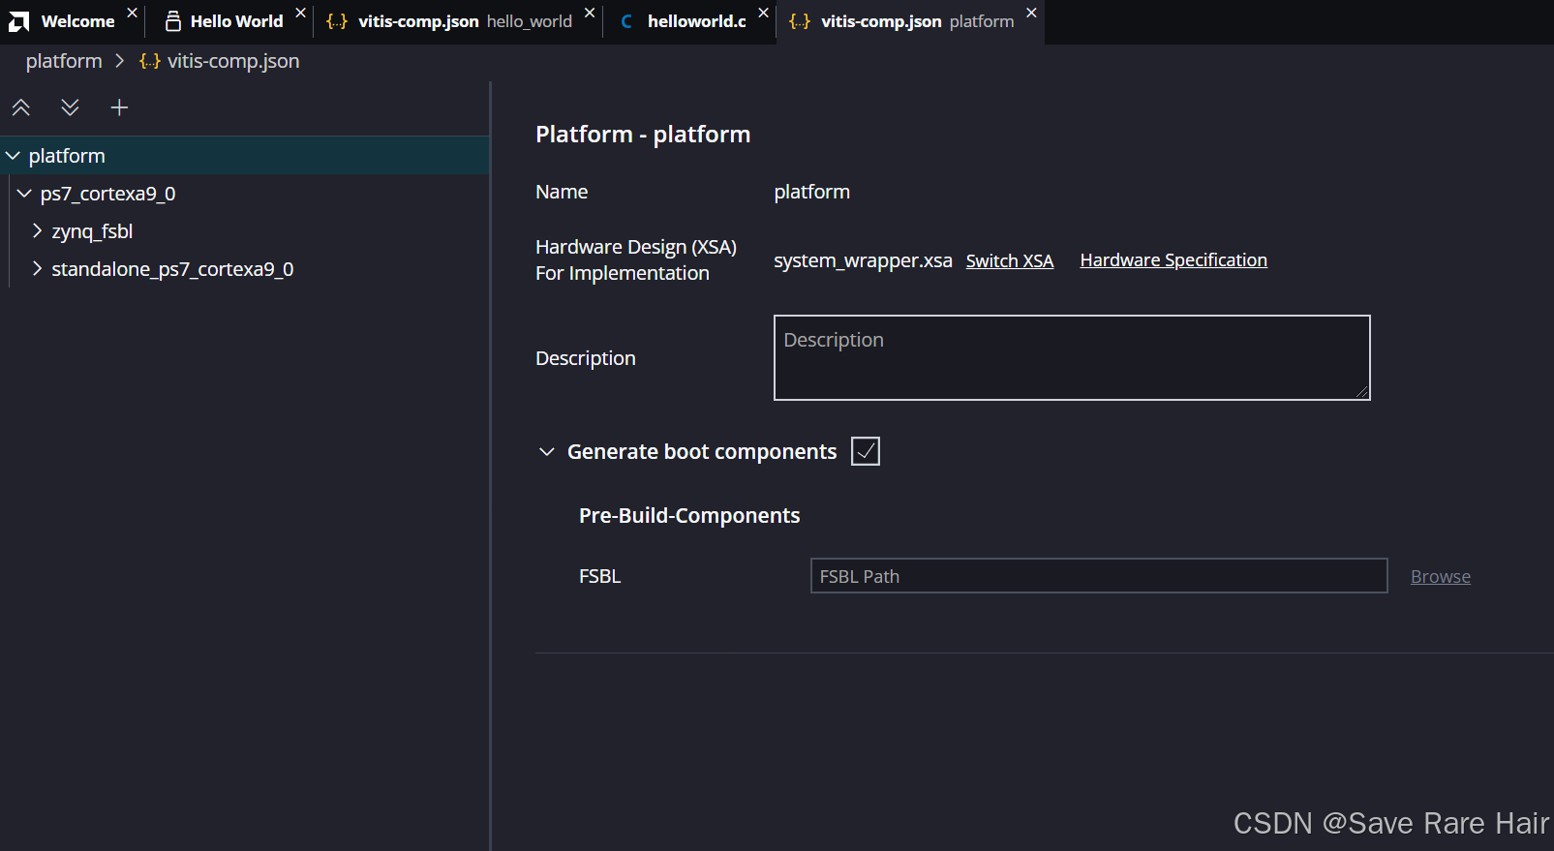The image size is (1554, 851).
Task: Close the helloworld.c tab
Action: (764, 13)
